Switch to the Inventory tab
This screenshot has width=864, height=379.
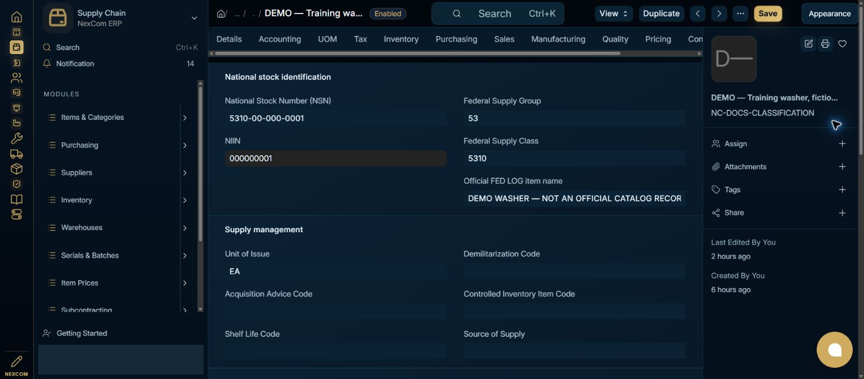click(x=401, y=39)
